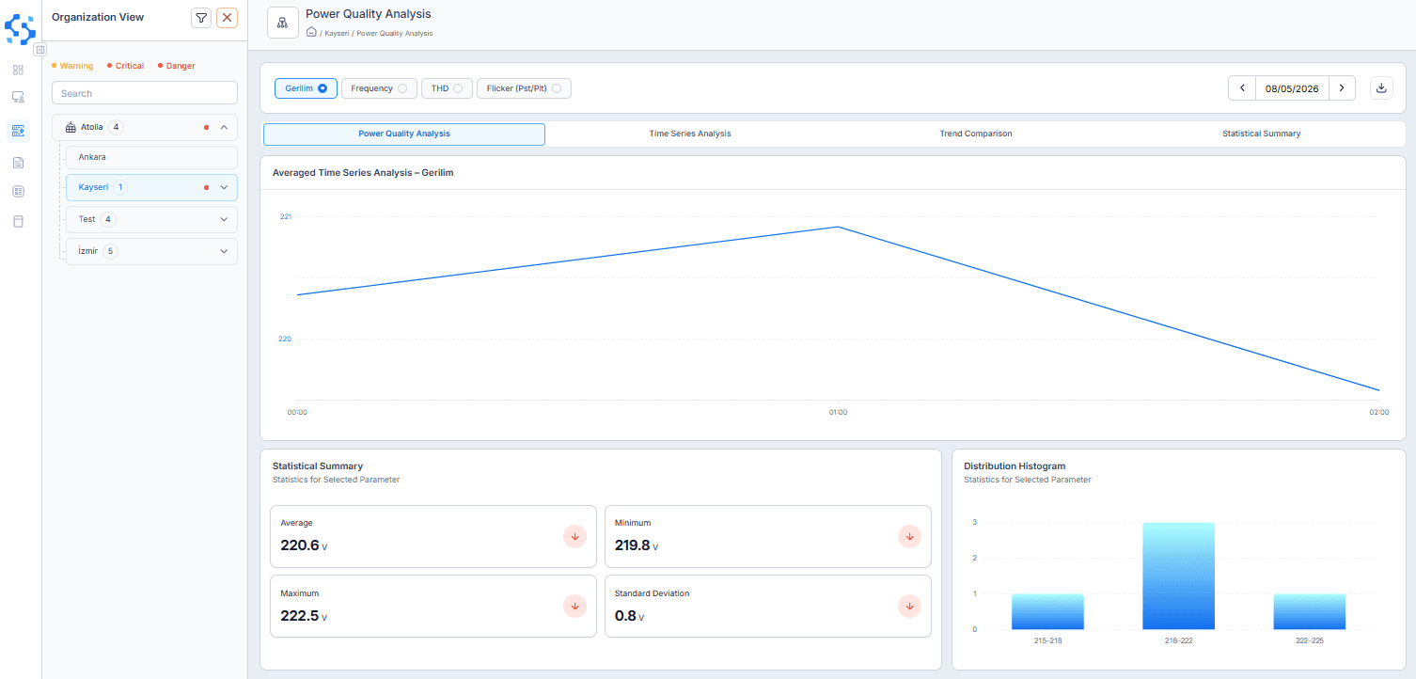The width and height of the screenshot is (1416, 679).
Task: Click the Average trend down-arrow icon
Action: (574, 536)
